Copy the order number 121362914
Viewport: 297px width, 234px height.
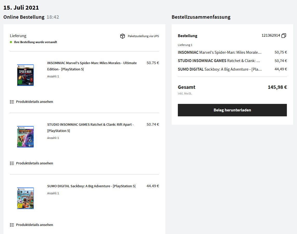tap(284, 36)
